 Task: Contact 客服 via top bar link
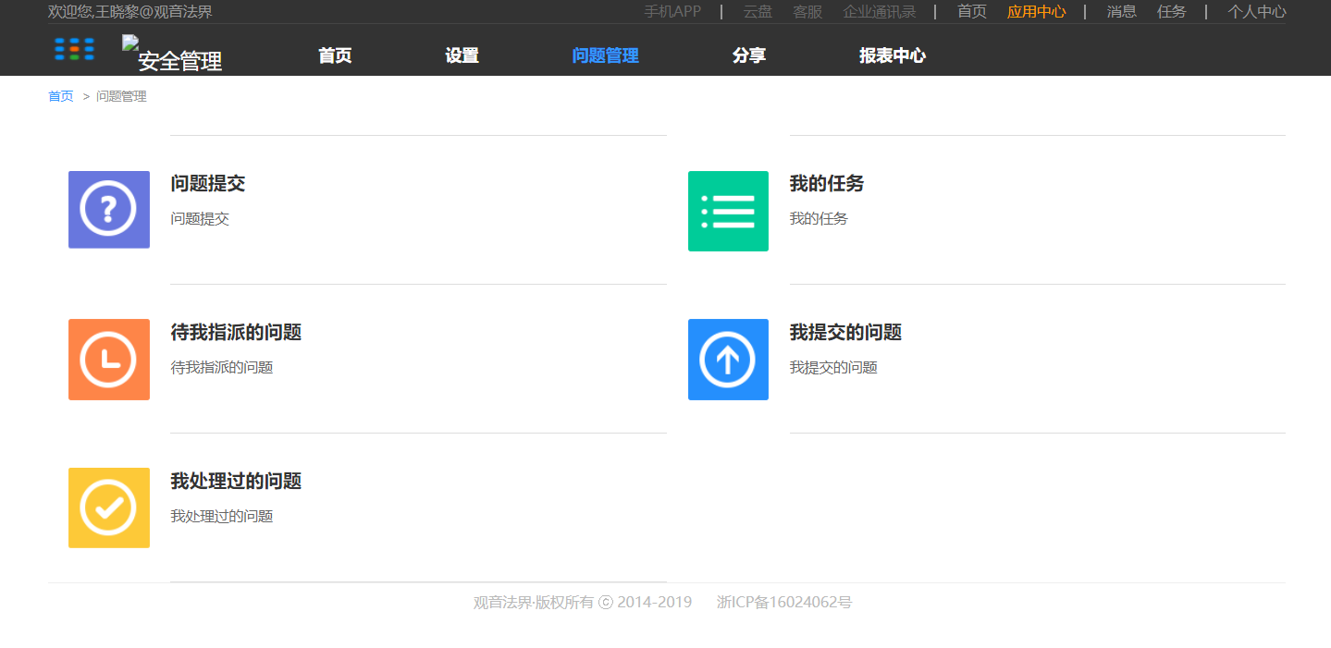pos(807,12)
